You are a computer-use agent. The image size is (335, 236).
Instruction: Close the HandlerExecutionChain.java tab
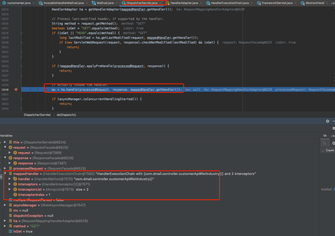tap(252, 3)
